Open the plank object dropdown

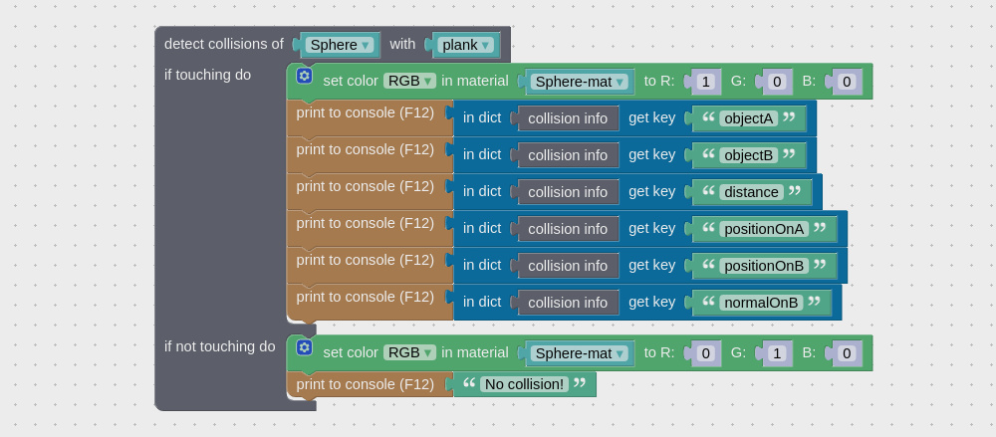click(467, 45)
